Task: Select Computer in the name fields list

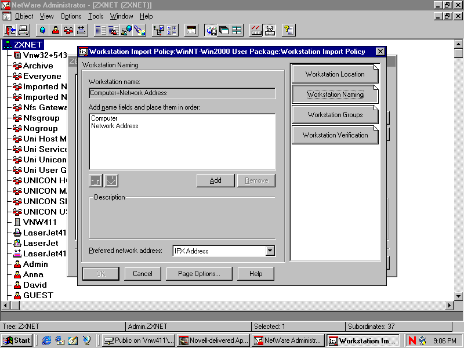Action: (104, 118)
